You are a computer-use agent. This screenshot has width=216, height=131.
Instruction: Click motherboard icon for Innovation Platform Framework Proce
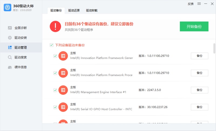[63, 73]
